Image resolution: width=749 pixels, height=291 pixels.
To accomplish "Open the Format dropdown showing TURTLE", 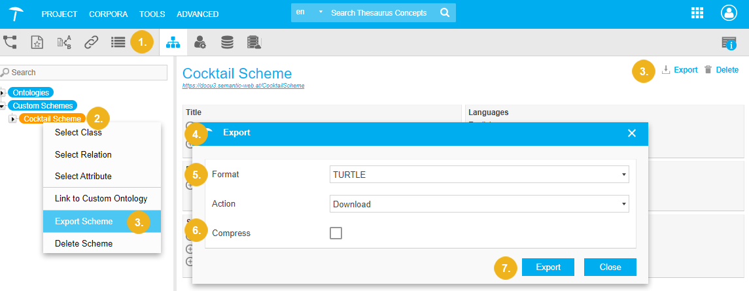I will [x=479, y=175].
